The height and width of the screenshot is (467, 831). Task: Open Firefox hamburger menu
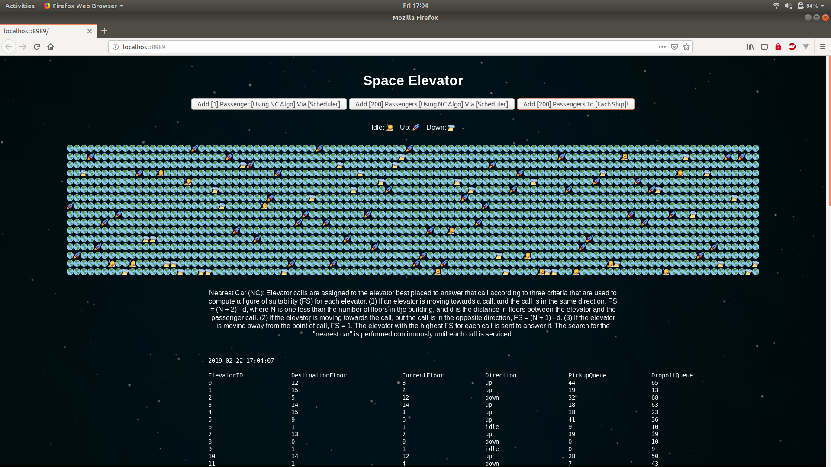click(x=823, y=47)
